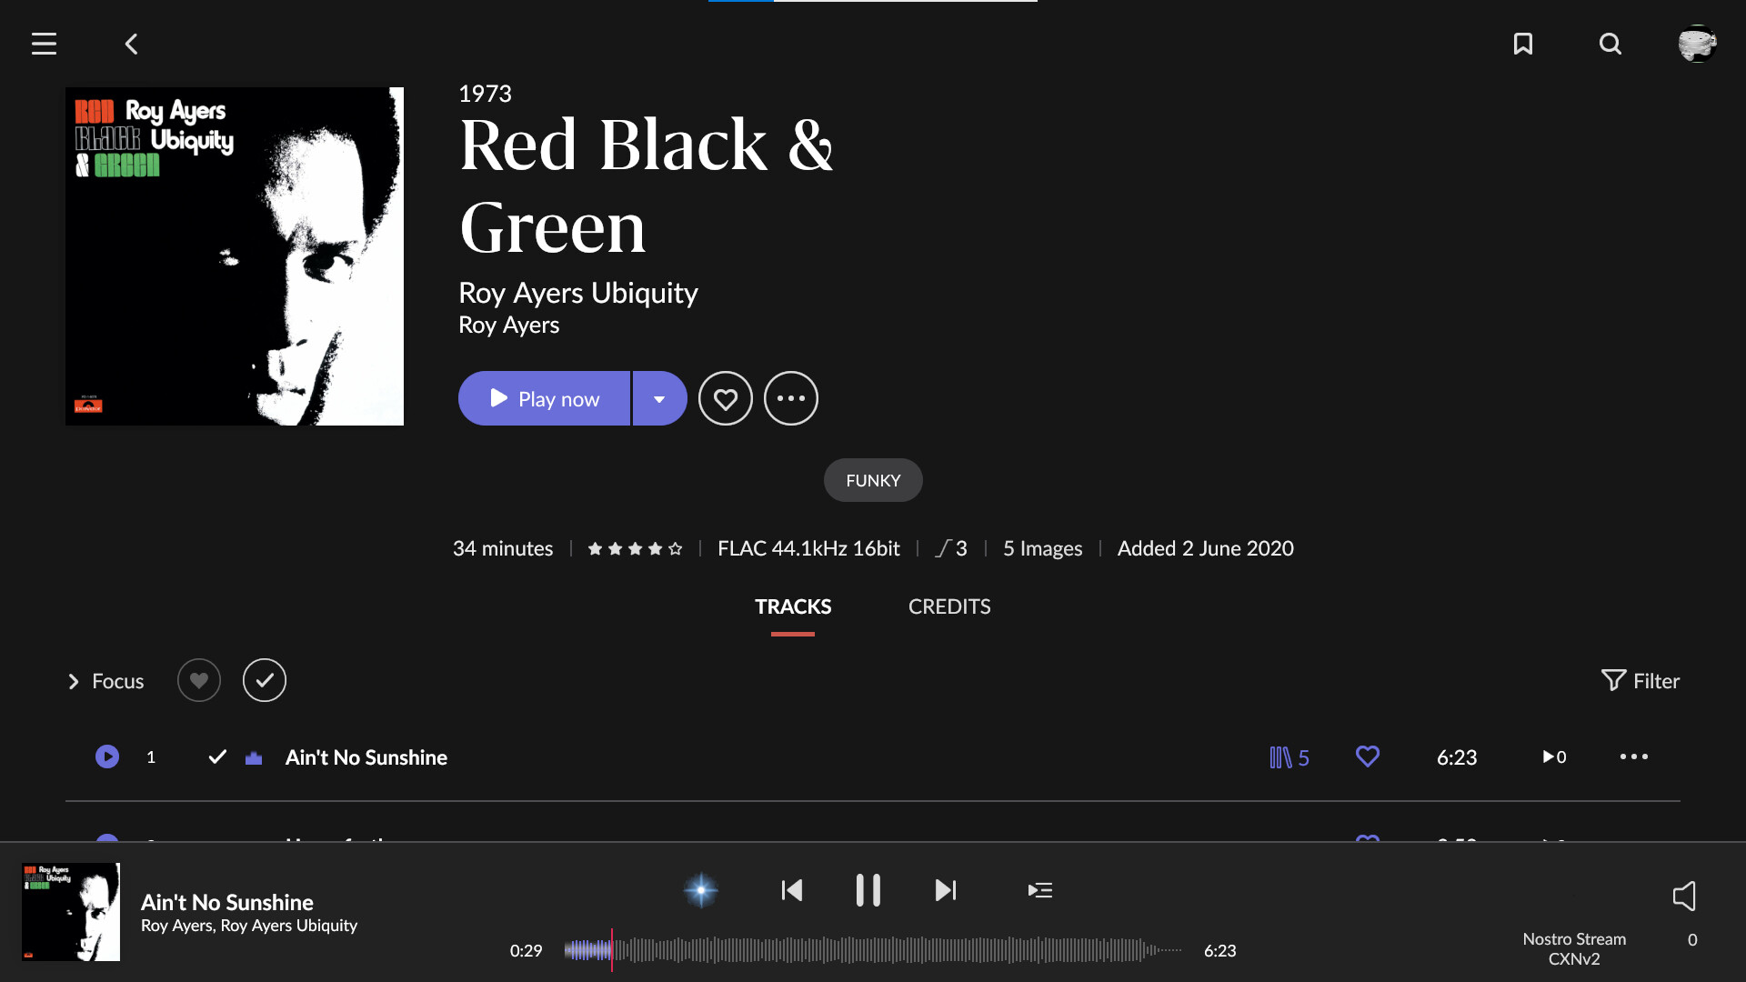Screen dimensions: 1746x982
Task: Open track 1 more options menu
Action: [x=1634, y=757]
